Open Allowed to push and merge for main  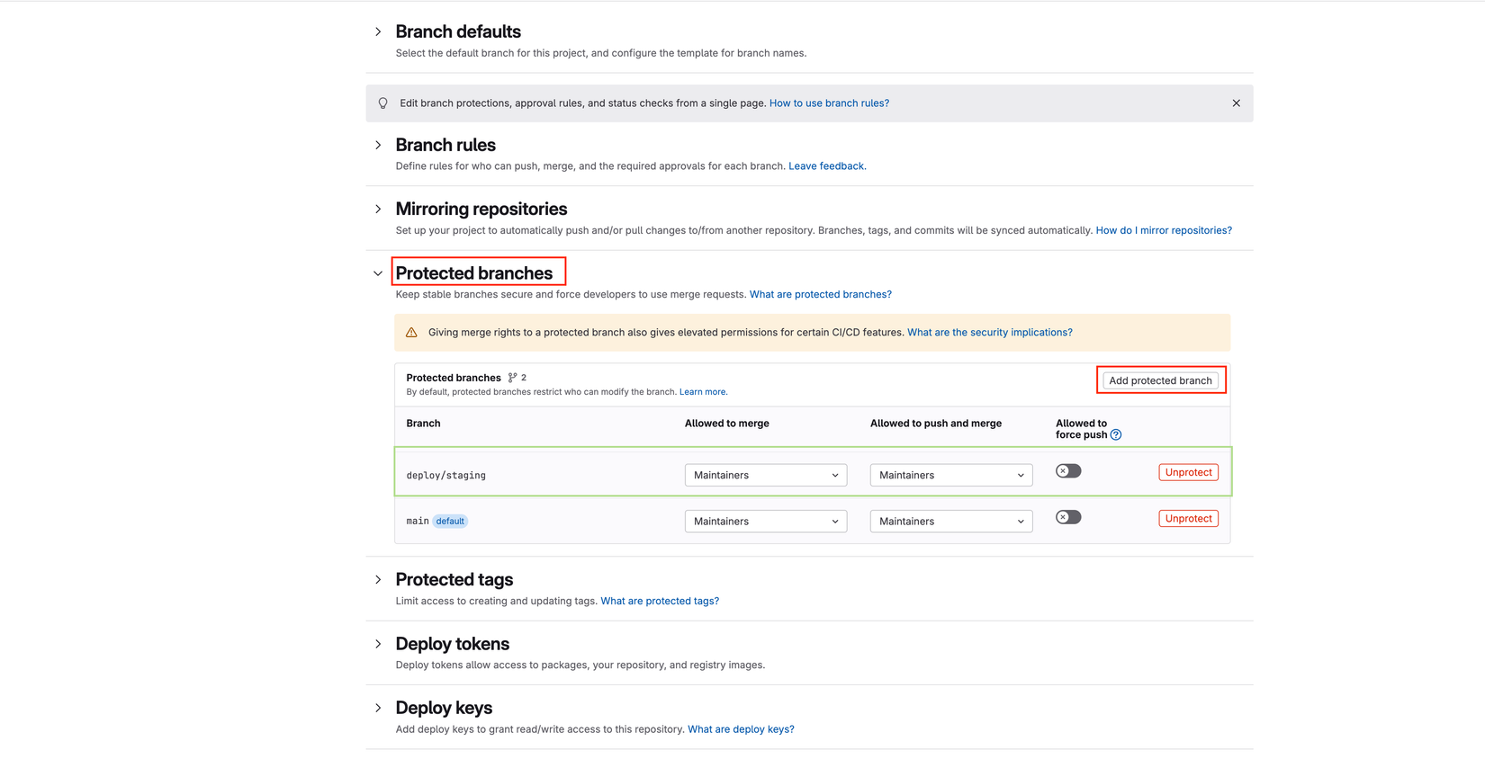click(950, 522)
